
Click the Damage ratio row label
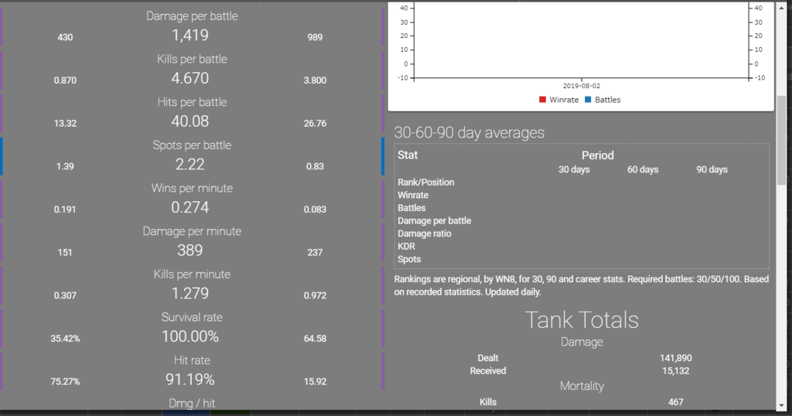[x=424, y=234]
